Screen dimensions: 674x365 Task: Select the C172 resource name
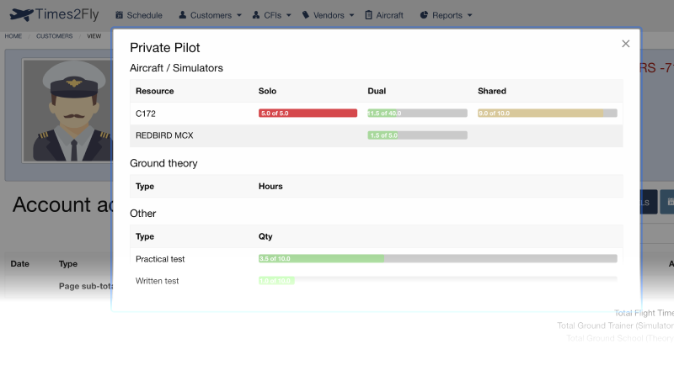146,114
